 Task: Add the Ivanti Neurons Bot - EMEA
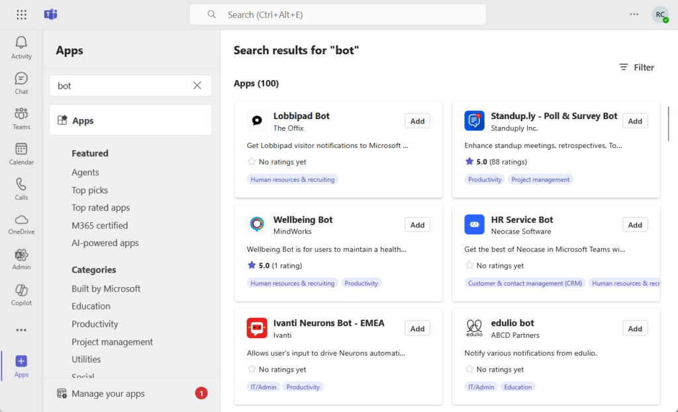417,329
